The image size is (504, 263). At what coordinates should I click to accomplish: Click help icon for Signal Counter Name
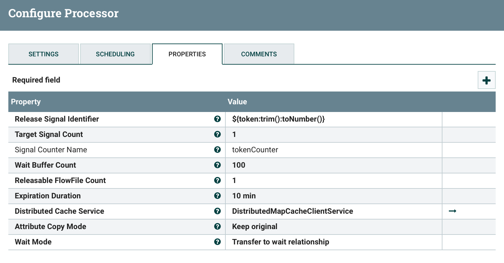[x=217, y=150]
